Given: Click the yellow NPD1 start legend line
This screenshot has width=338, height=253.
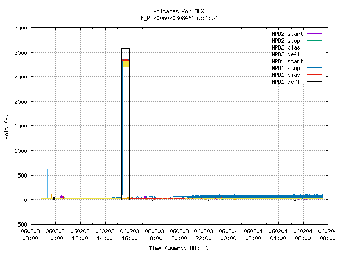Looking at the screenshot, I should pyautogui.click(x=314, y=61).
